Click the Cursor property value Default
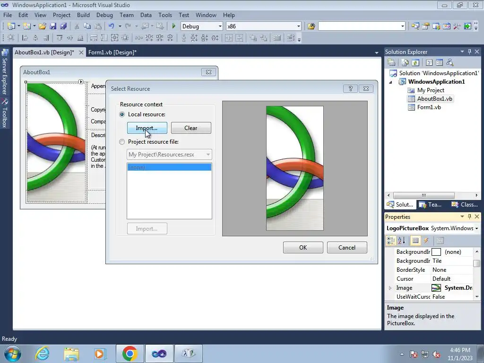 click(451, 279)
